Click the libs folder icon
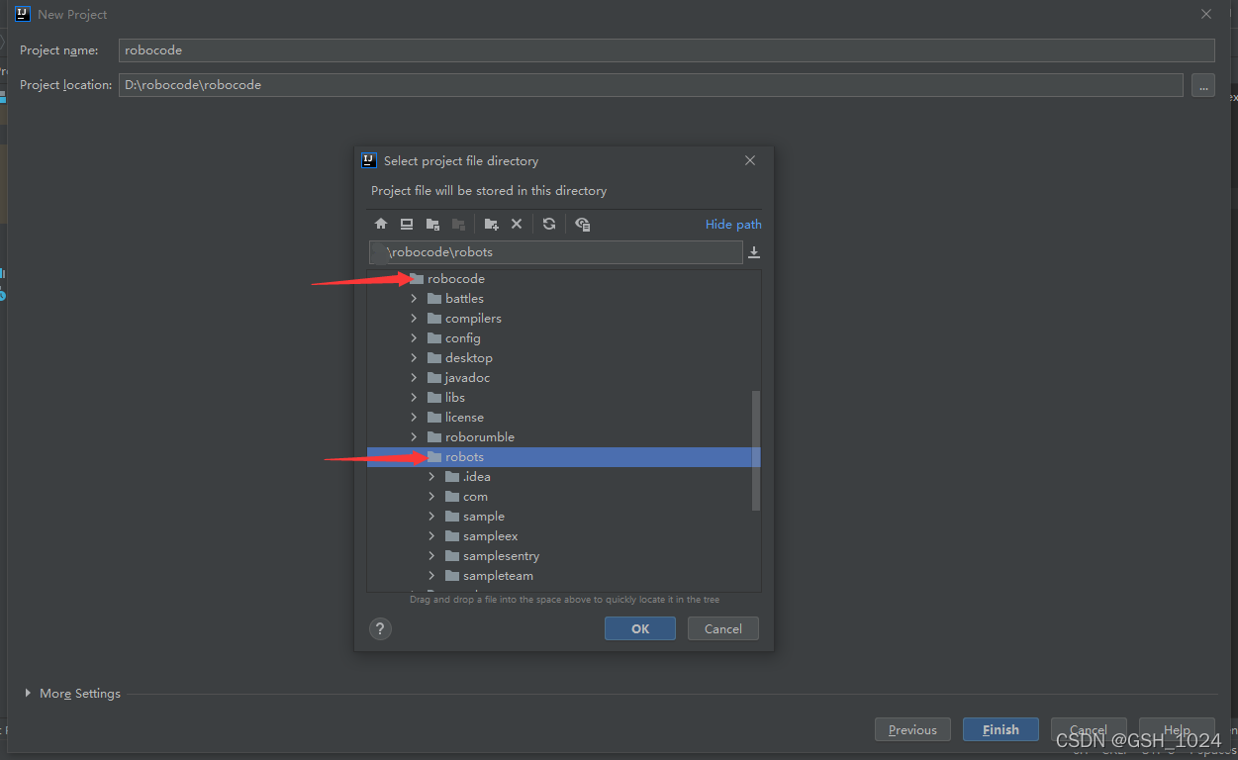This screenshot has width=1238, height=760. (434, 397)
